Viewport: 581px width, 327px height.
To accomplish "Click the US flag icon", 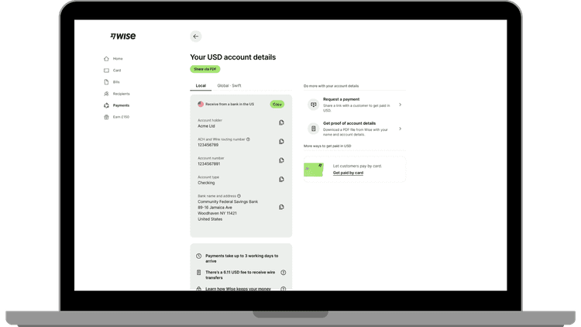I will (201, 104).
